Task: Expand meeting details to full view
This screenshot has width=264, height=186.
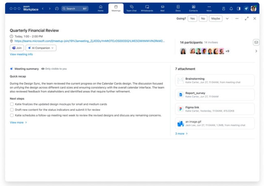Action: tap(247, 19)
